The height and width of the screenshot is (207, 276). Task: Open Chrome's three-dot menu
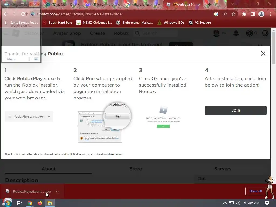(x=270, y=14)
